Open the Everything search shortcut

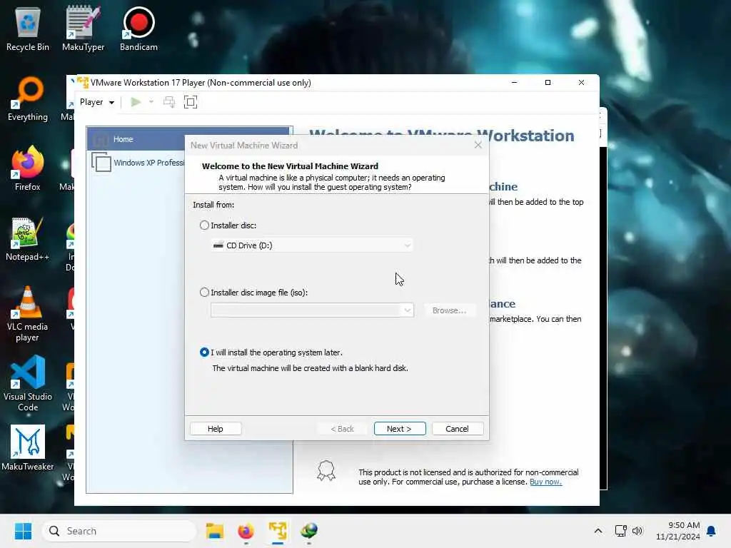tap(28, 98)
